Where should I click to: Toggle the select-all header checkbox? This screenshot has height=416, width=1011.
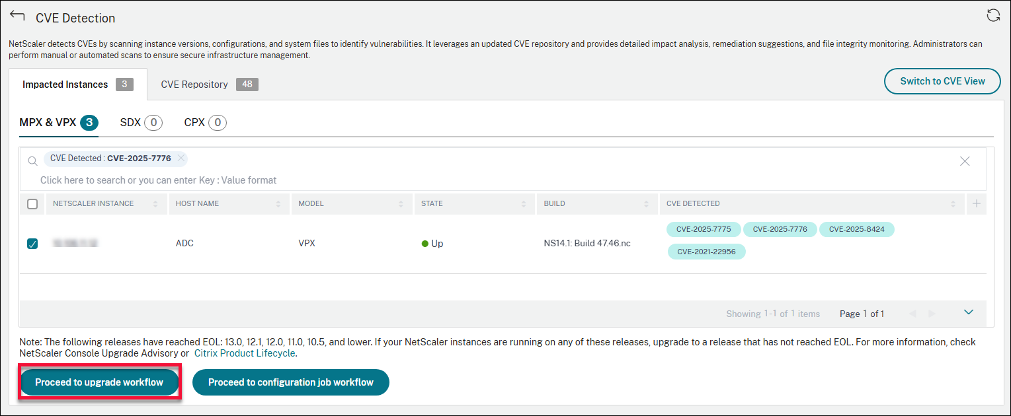tap(32, 204)
